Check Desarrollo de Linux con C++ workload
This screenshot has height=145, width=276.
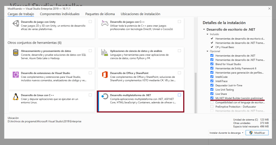tap(90, 95)
